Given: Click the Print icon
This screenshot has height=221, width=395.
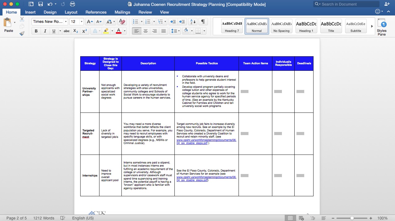Looking at the screenshot, I should tap(72, 4).
